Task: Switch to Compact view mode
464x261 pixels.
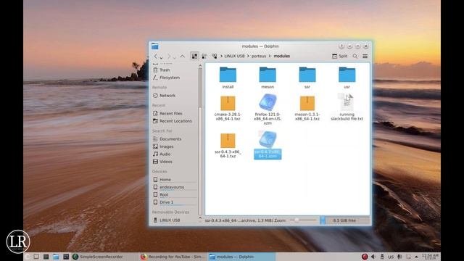Action: 204,56
